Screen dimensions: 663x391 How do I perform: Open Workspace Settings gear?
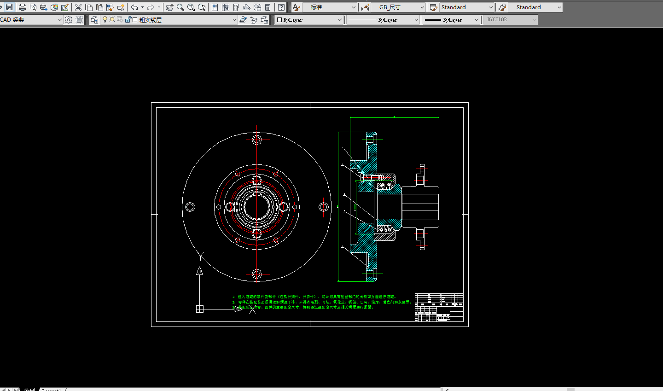[69, 20]
